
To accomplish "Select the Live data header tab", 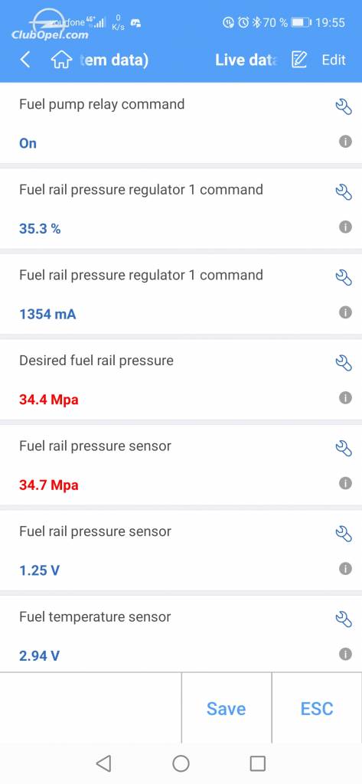I will (246, 60).
